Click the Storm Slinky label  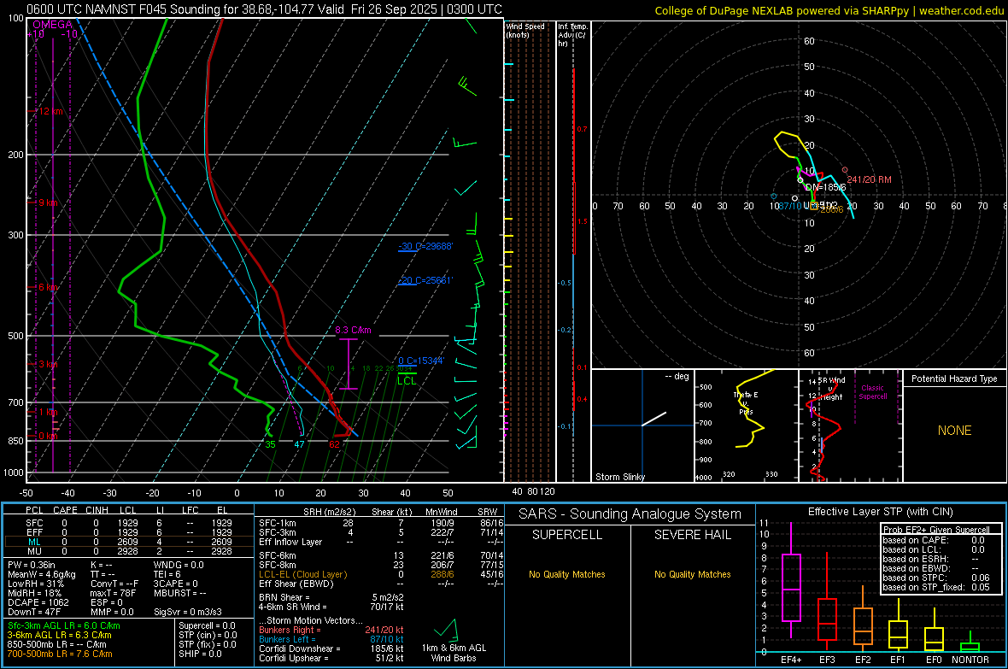coord(619,477)
